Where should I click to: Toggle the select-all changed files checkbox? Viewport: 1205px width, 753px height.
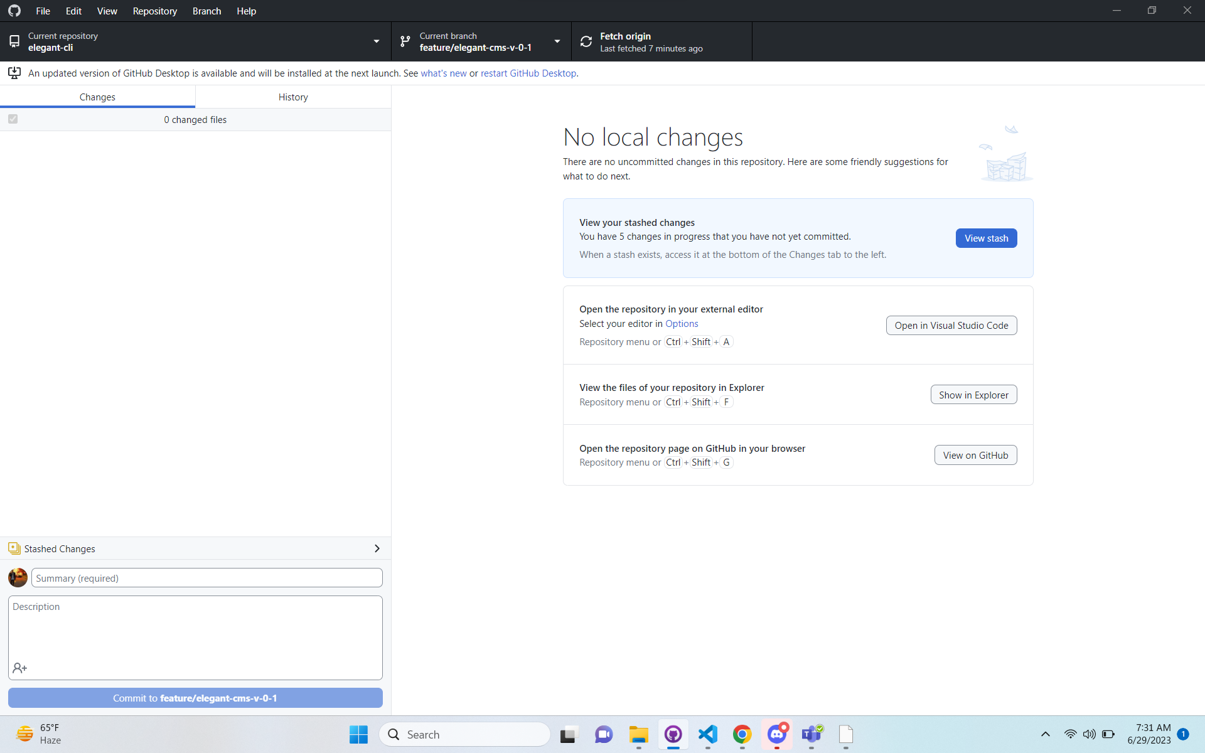point(13,119)
